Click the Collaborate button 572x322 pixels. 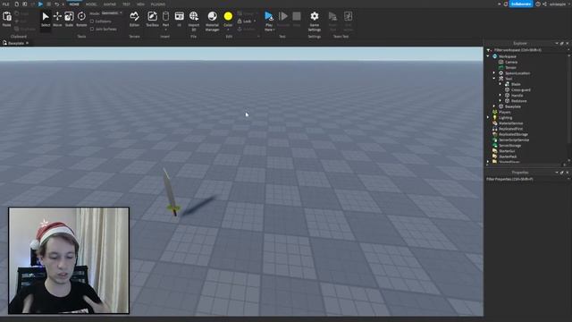tap(521, 4)
